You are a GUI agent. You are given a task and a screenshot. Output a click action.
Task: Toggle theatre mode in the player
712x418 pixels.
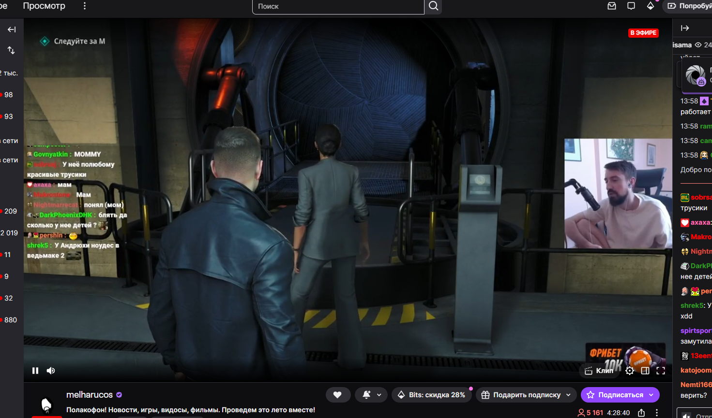(645, 371)
